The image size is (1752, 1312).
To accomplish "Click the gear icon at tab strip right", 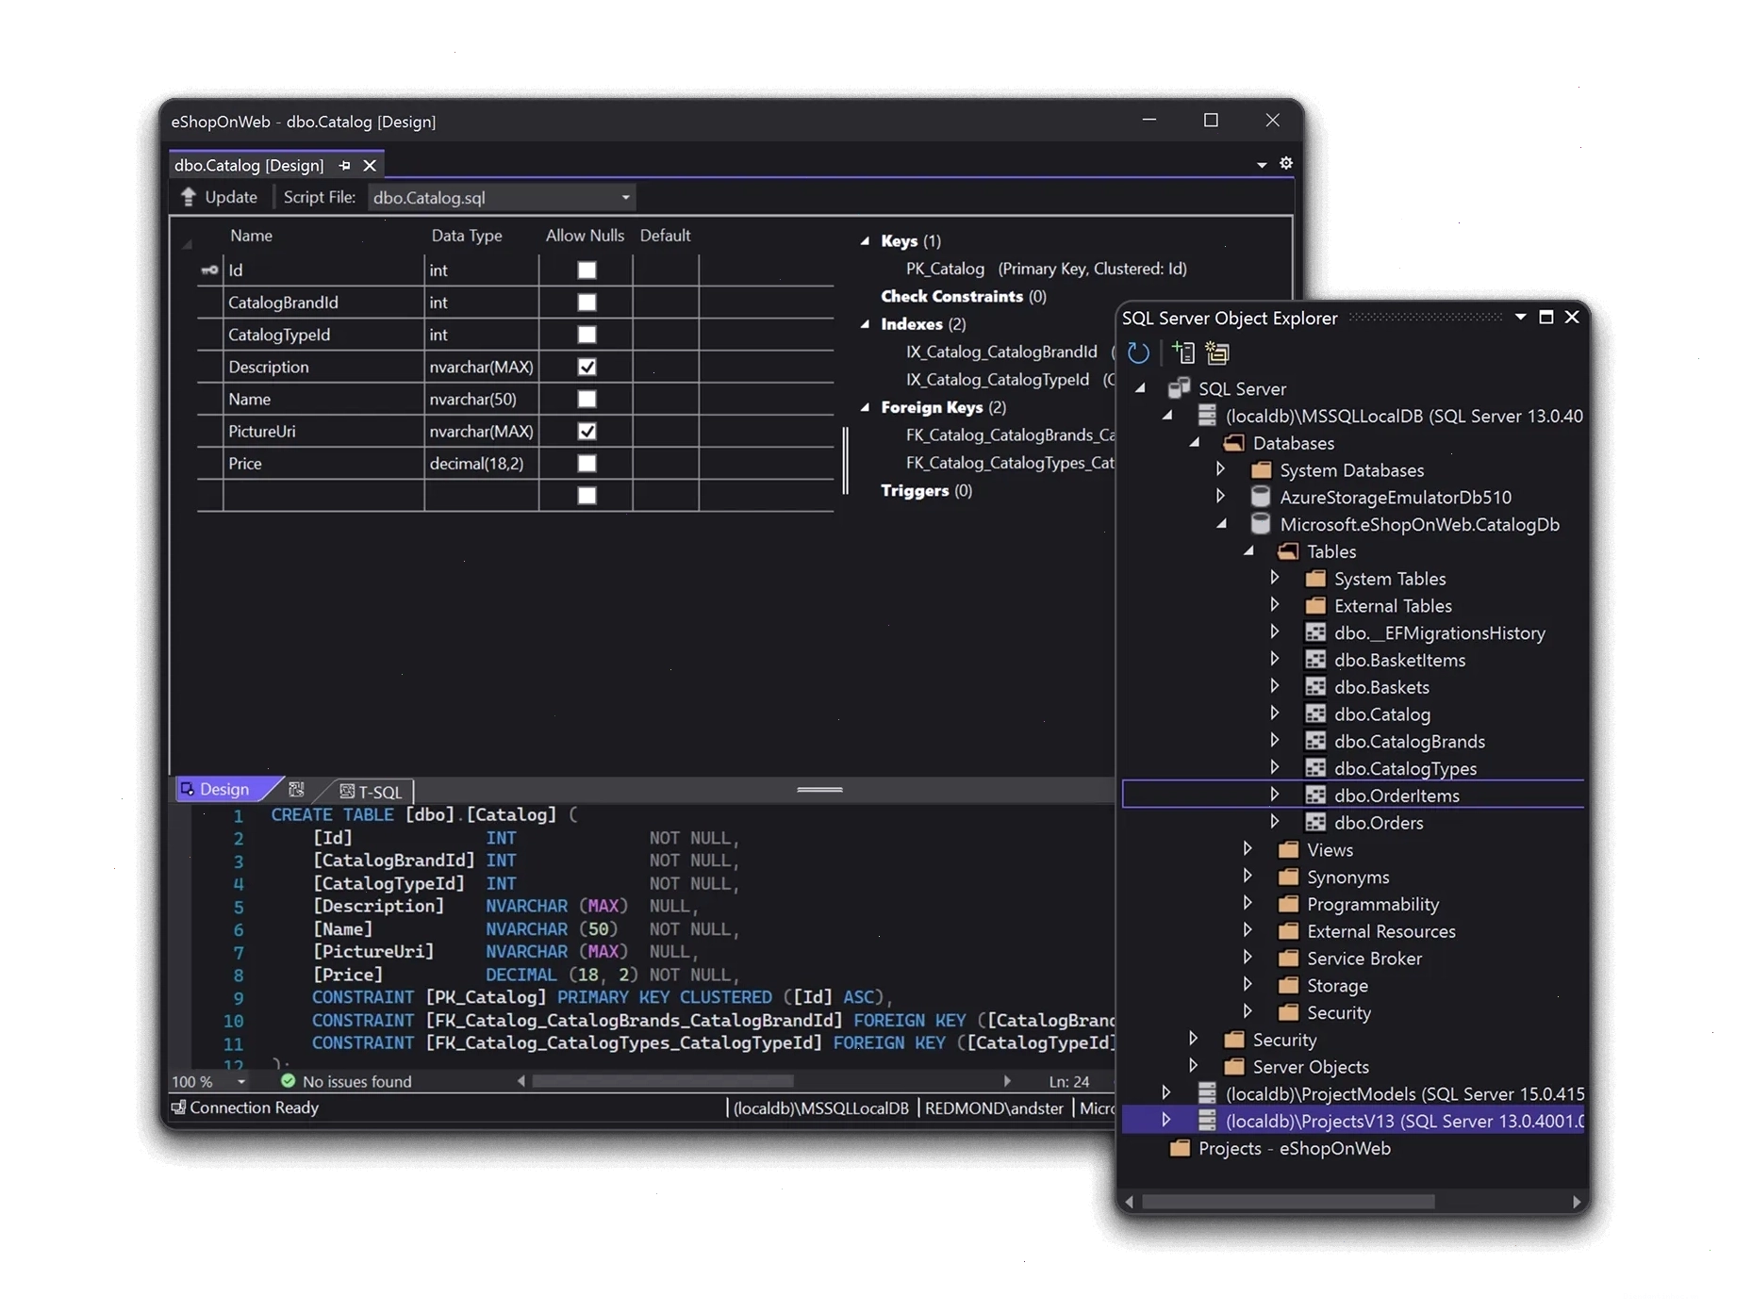I will coord(1285,163).
